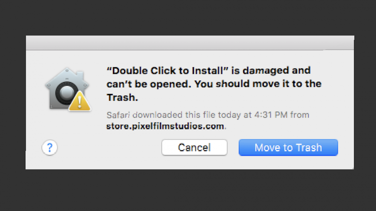Choose Move to Trash
Viewport: 376px width, 211px height.
tap(288, 147)
